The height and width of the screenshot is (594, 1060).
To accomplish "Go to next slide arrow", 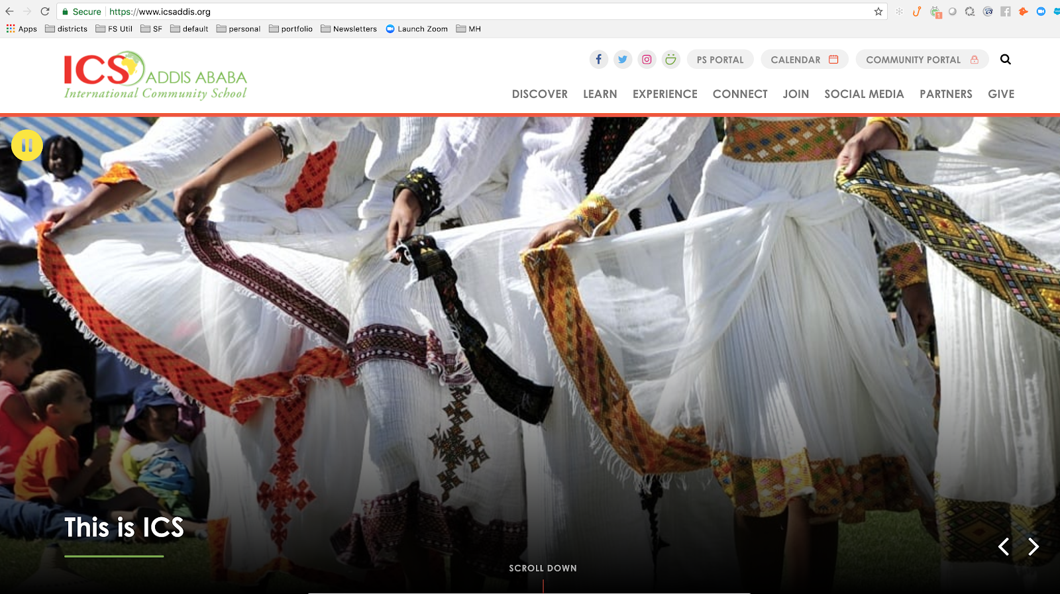I will [1033, 546].
